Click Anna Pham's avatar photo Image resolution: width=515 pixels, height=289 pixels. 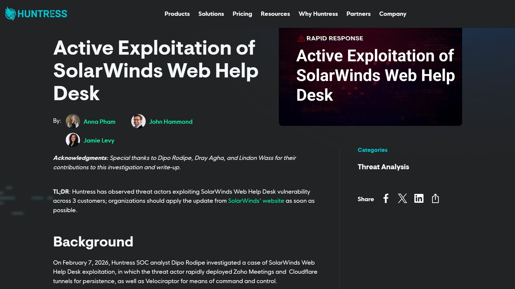(x=73, y=121)
